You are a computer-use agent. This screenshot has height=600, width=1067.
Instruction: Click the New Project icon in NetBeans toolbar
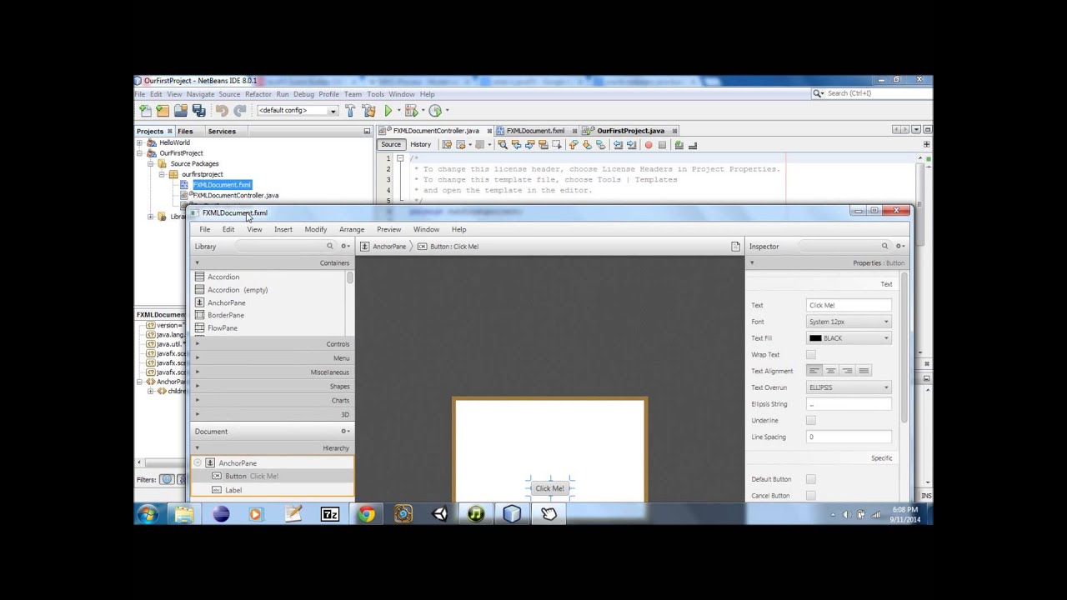point(163,110)
